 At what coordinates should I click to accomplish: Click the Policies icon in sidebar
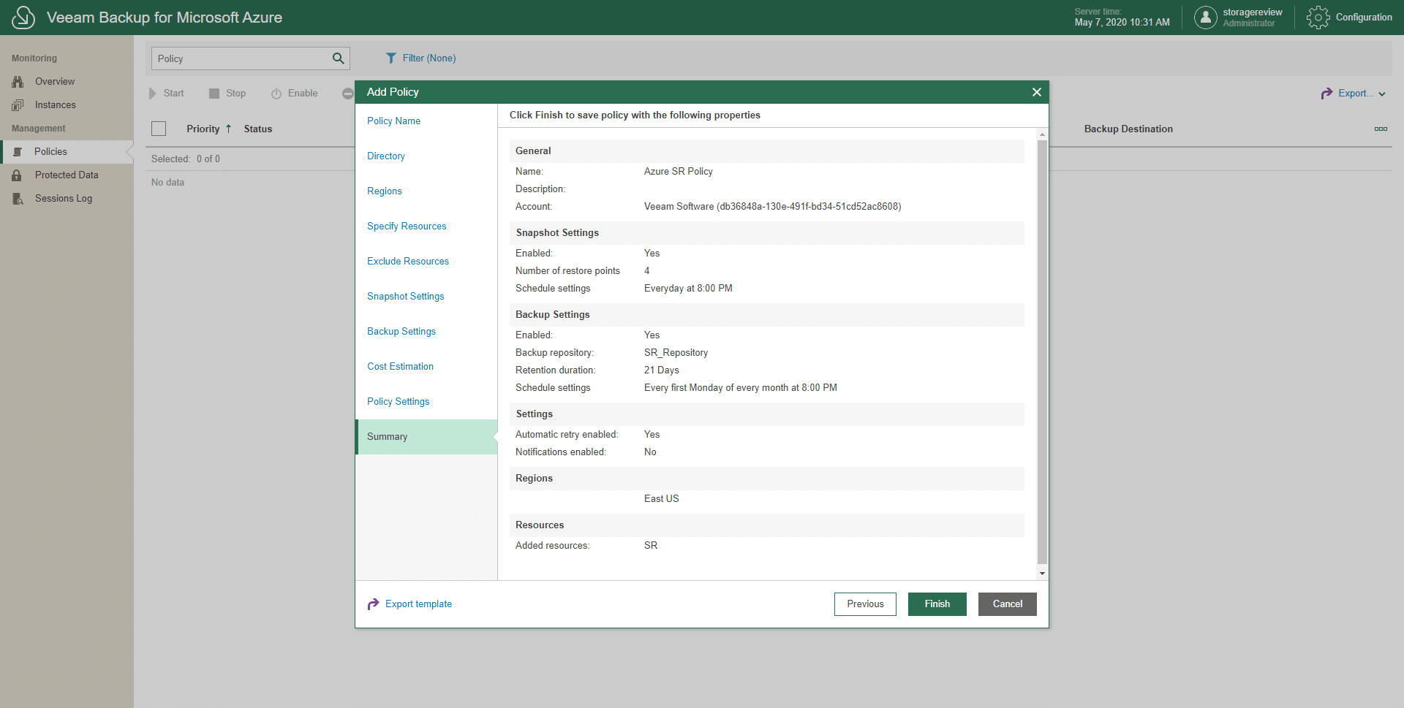click(18, 152)
